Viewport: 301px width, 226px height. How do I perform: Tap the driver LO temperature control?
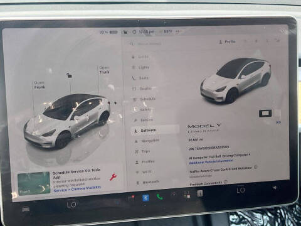[x=71, y=205]
